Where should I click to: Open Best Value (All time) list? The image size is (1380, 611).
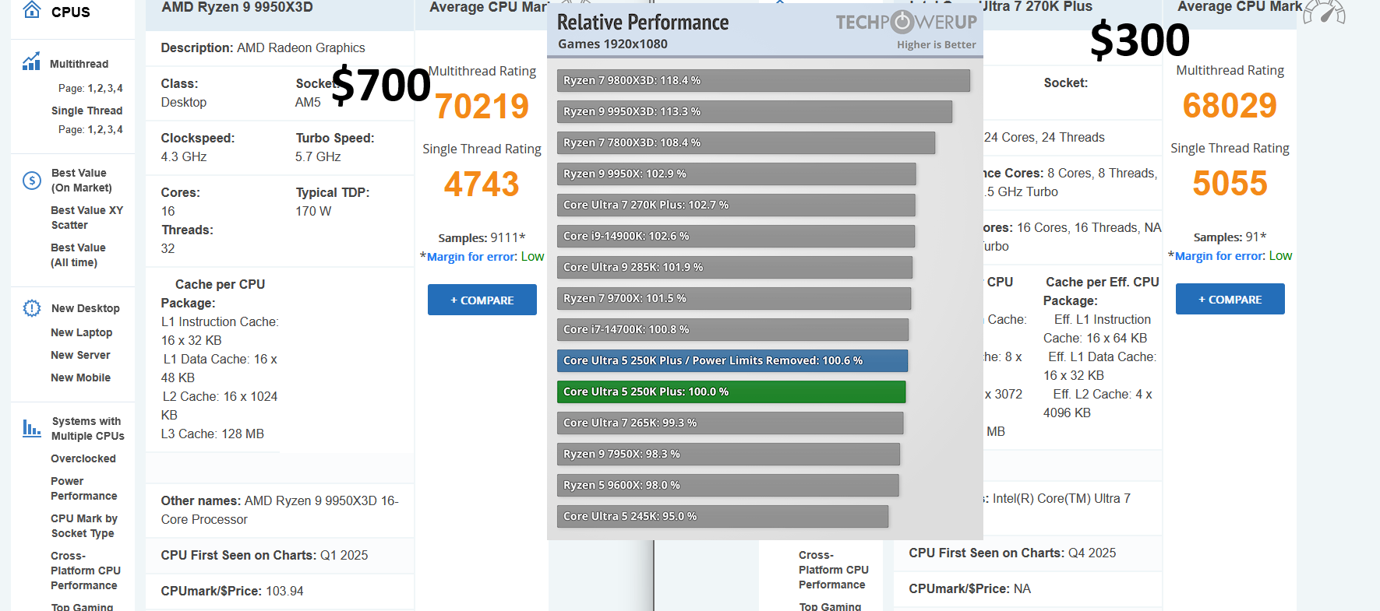[x=79, y=255]
